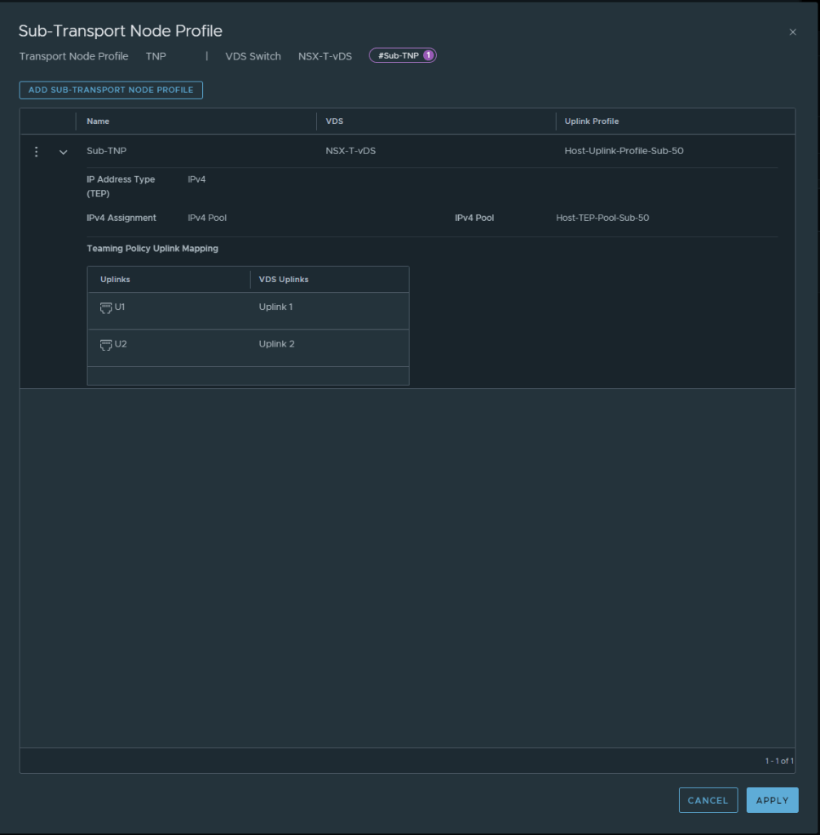Click the purple count badge on #Sub-TNP

(x=428, y=55)
